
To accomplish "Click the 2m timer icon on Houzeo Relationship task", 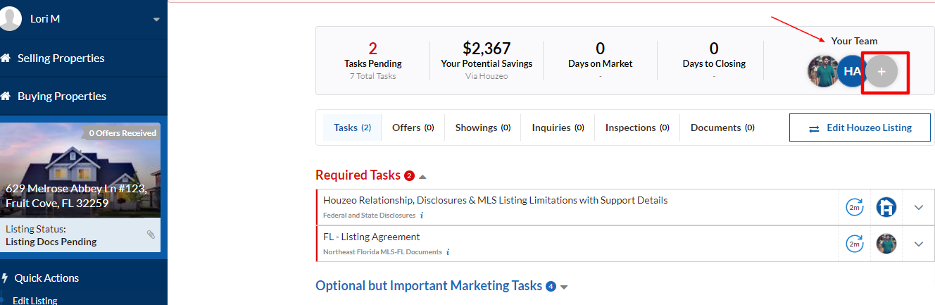I will pos(854,207).
